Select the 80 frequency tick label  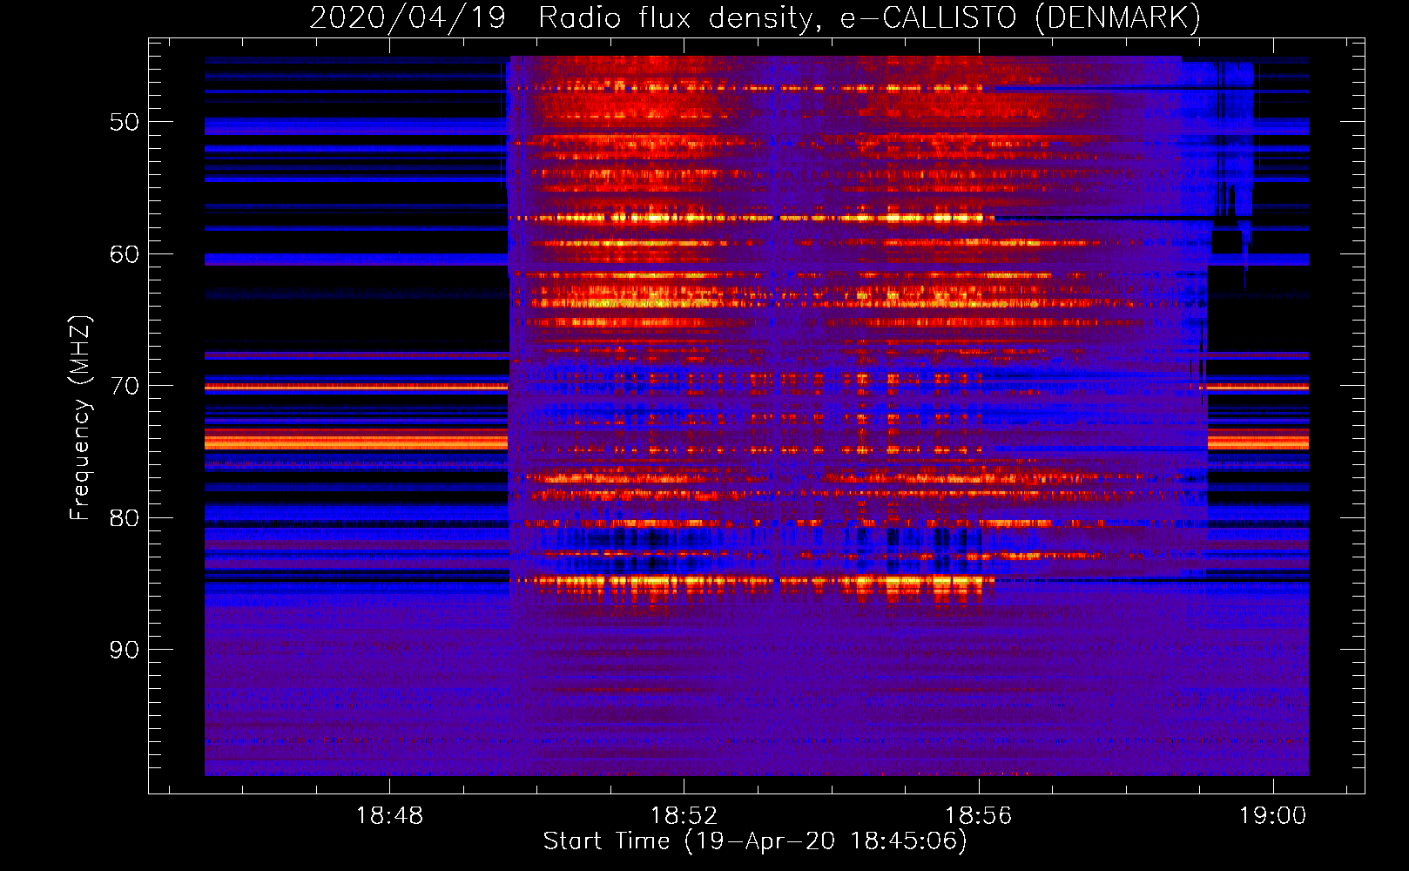click(x=125, y=518)
